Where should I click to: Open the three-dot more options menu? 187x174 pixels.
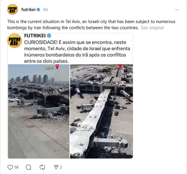pyautogui.click(x=176, y=10)
